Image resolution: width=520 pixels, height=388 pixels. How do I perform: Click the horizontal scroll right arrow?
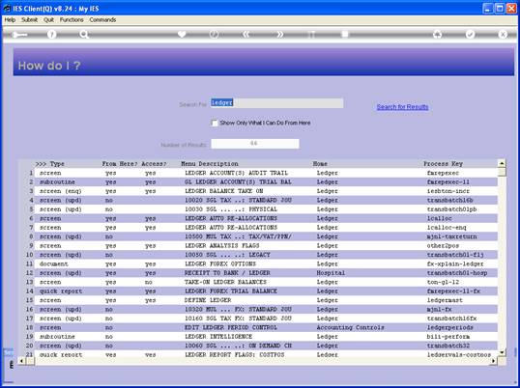point(494,361)
